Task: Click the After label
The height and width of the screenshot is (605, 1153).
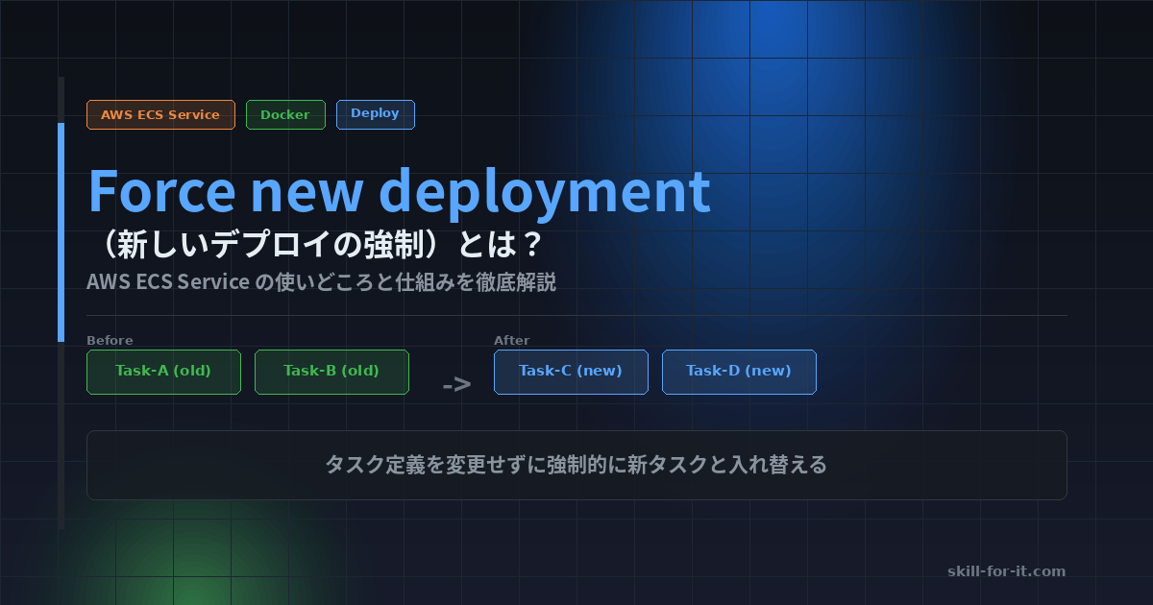Action: point(511,340)
